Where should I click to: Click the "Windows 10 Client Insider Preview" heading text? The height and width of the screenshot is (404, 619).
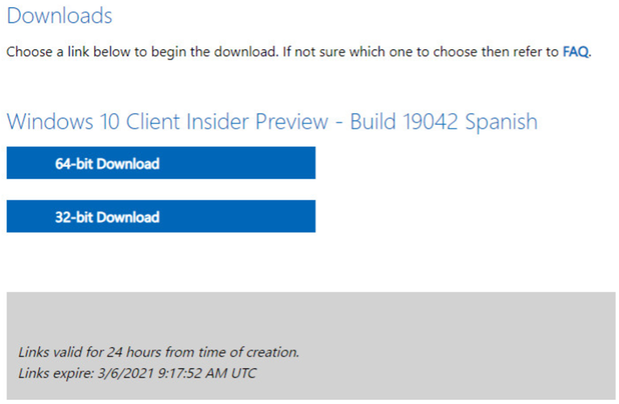pos(167,122)
